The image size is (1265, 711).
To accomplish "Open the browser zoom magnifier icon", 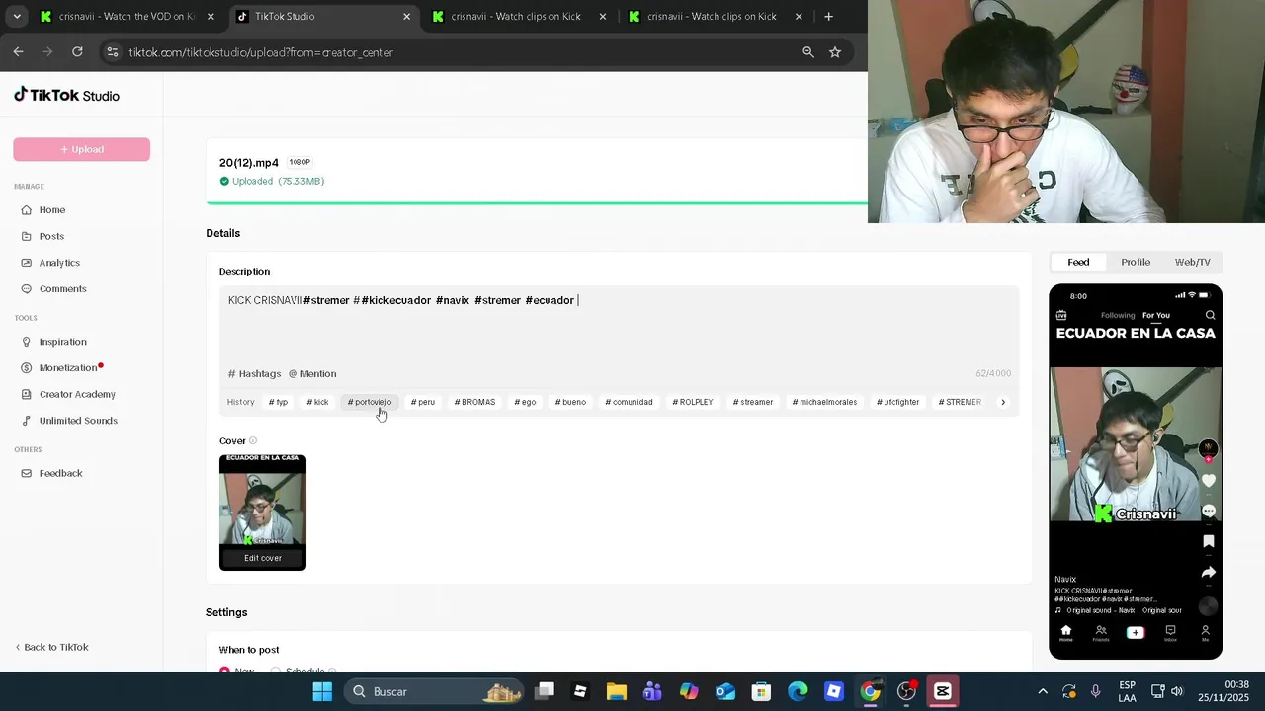I will 808,52.
